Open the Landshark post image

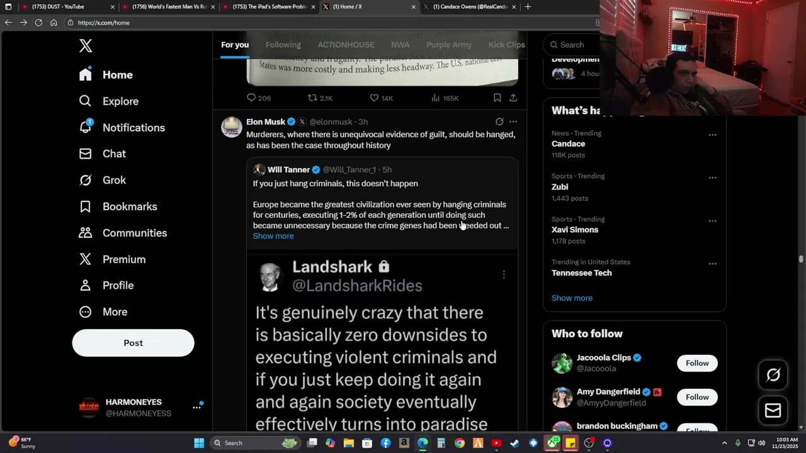pos(382,342)
